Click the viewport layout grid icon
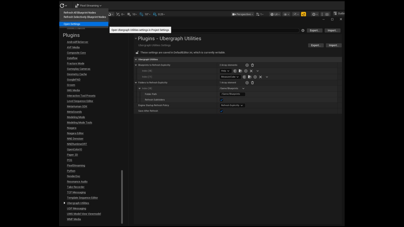This screenshot has width=404, height=227. [x=327, y=14]
